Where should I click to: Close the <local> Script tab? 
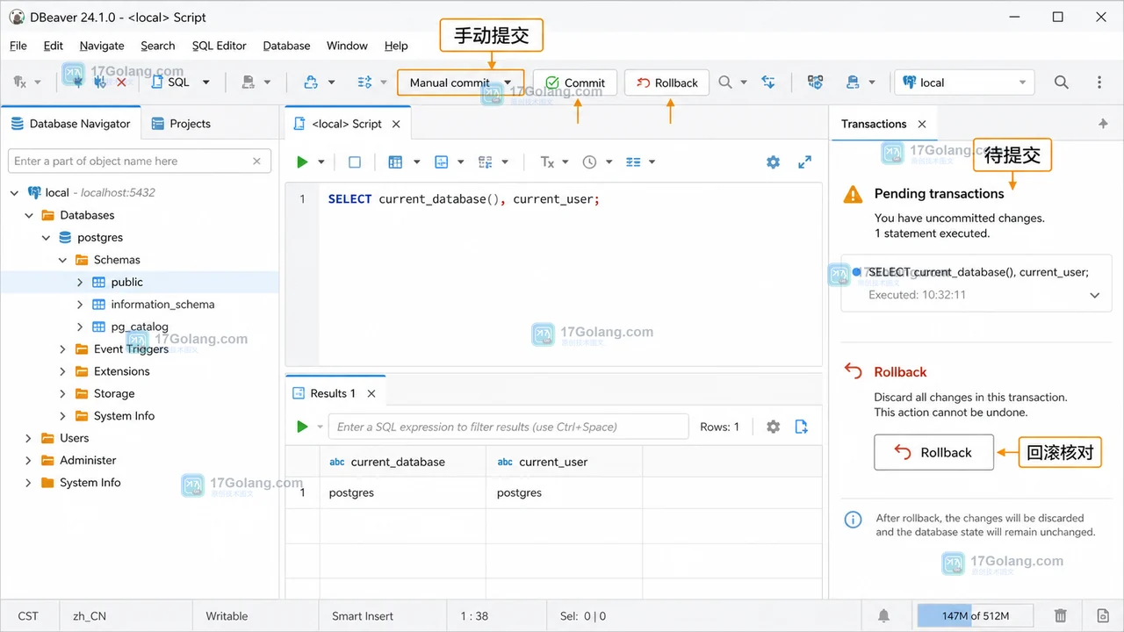(x=396, y=124)
